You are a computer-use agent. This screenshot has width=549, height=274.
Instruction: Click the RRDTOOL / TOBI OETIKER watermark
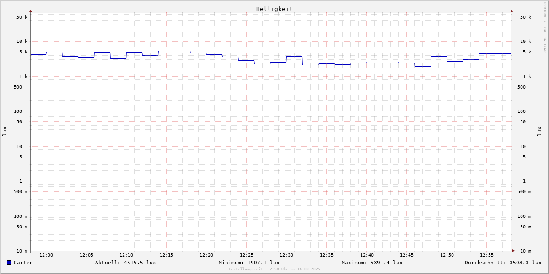pyautogui.click(x=544, y=27)
